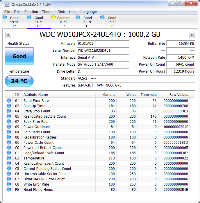Select the Head Flying Hours attribute name
200x203 pixels.
point(38,189)
